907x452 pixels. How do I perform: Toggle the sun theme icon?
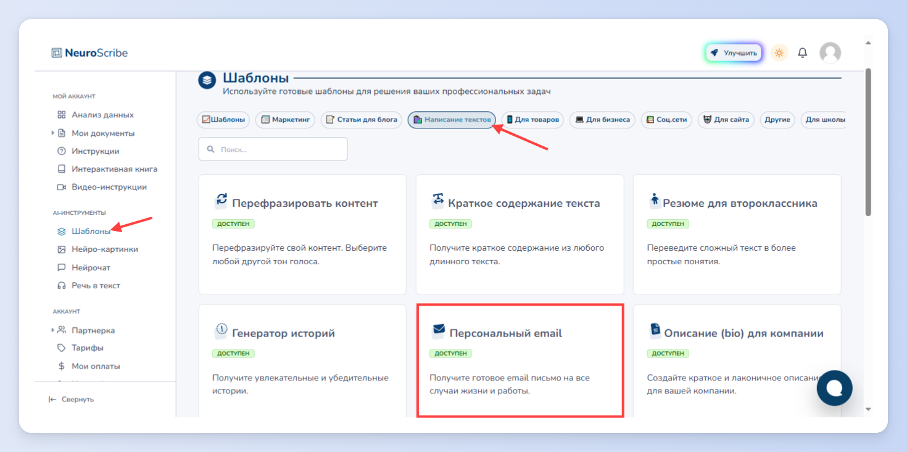(779, 53)
